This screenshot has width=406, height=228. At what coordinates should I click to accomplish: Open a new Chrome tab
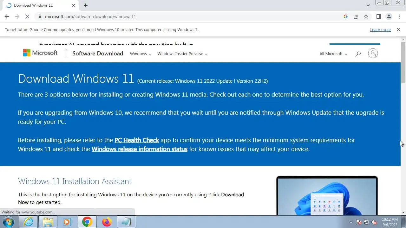[86, 5]
